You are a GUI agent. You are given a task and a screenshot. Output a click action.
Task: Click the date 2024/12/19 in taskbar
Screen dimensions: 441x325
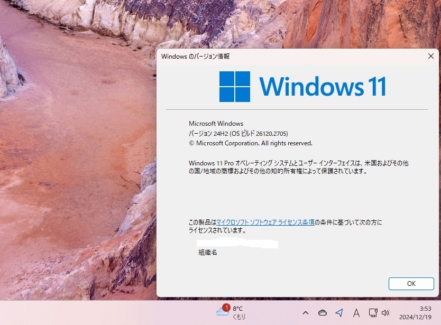[x=415, y=317]
